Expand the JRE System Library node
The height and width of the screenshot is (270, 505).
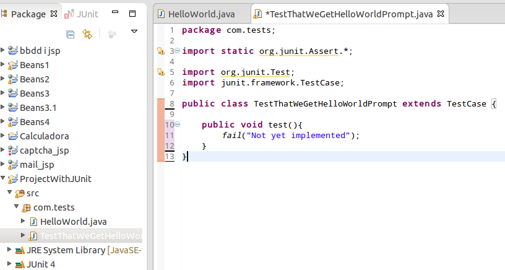point(9,250)
